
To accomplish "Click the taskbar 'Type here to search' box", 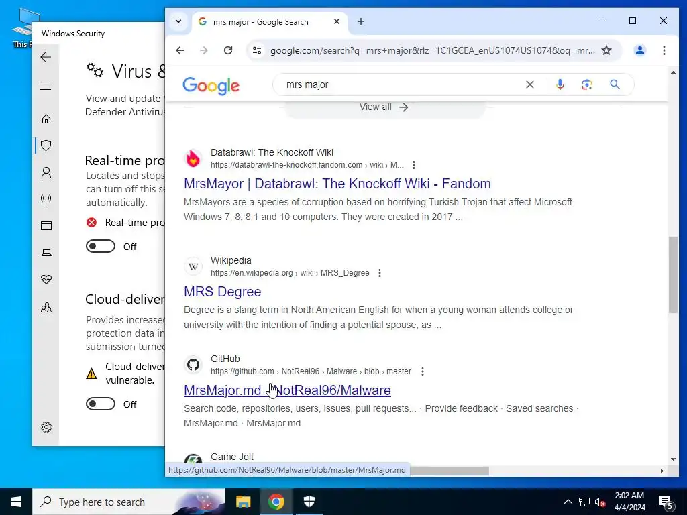I will coord(129,502).
